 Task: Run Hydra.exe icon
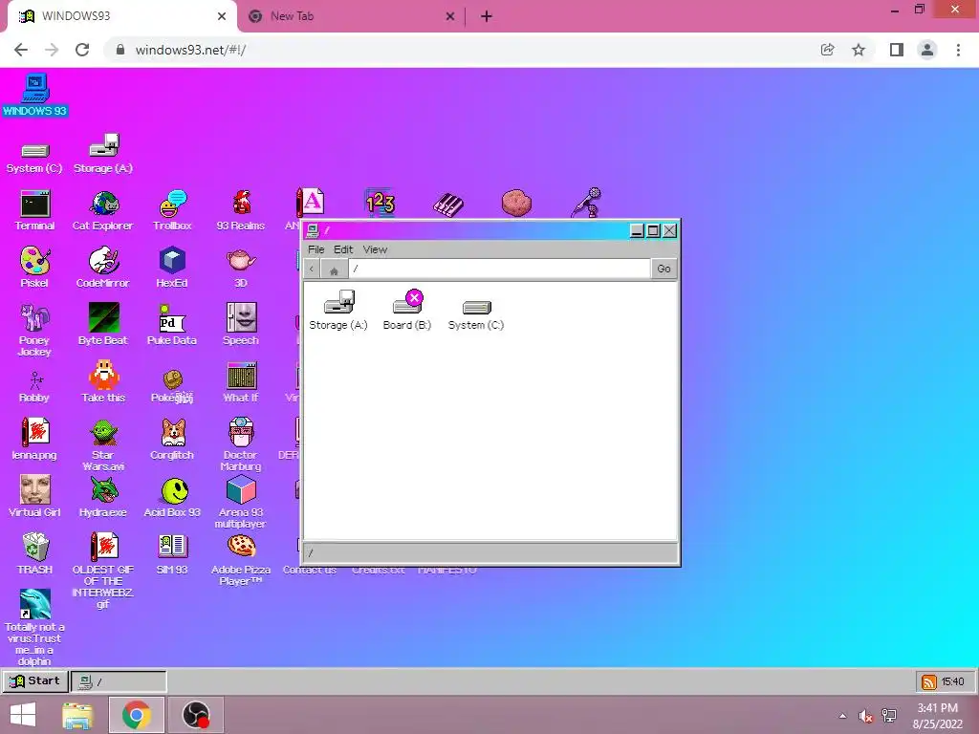point(103,497)
